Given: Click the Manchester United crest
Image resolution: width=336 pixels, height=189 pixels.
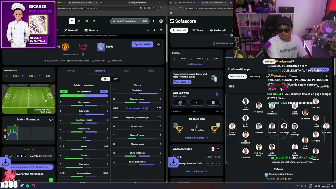Looking at the screenshot, I should click(65, 47).
